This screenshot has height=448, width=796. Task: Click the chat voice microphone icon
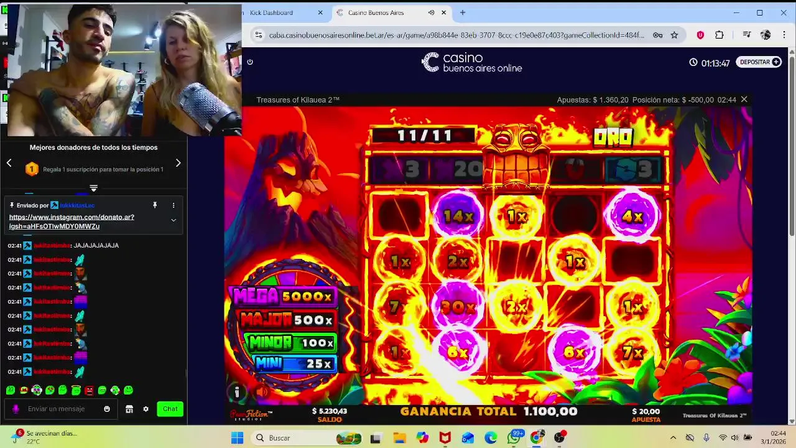click(x=16, y=409)
